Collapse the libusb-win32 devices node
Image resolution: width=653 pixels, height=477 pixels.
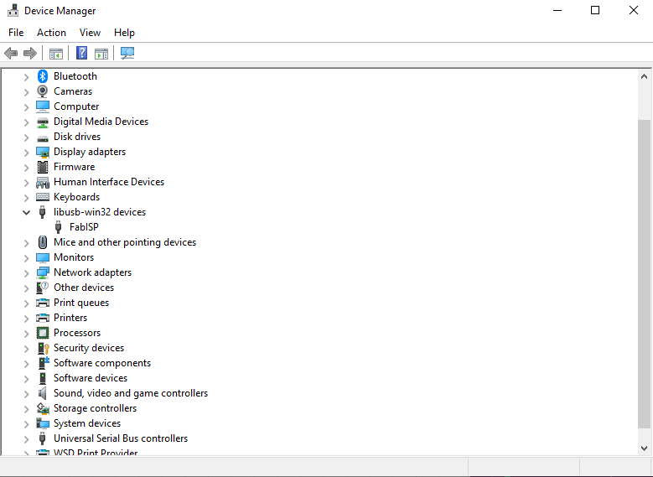26,212
